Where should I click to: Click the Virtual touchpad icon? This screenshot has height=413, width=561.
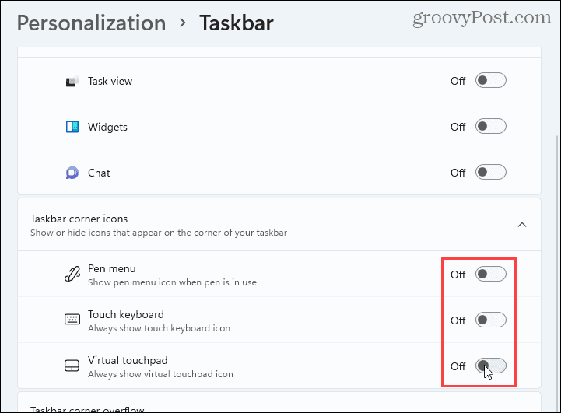click(72, 366)
